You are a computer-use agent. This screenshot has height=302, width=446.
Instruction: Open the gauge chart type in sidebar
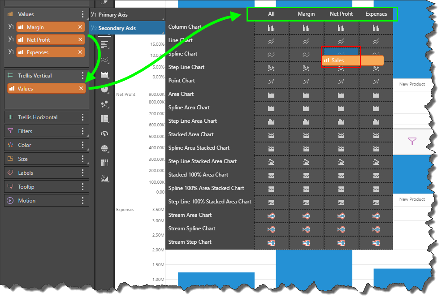click(105, 134)
